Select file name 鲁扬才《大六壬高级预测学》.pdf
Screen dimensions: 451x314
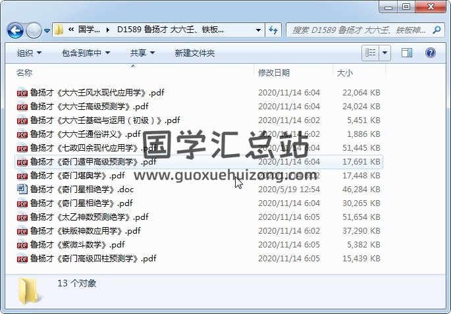click(x=89, y=107)
